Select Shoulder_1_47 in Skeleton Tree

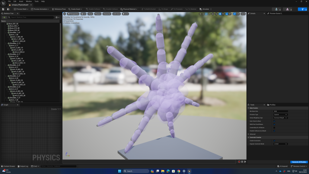(15, 32)
